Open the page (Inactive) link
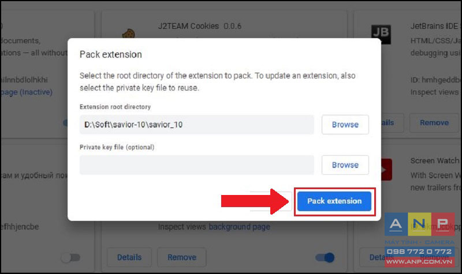The width and height of the screenshot is (462, 274). [x=26, y=92]
